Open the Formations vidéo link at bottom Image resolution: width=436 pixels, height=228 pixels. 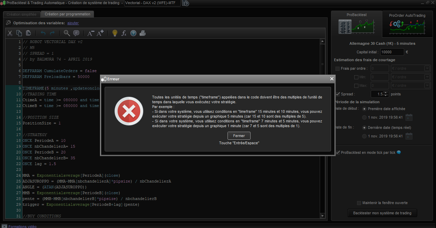(x=23, y=226)
